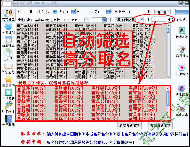Select candidate 黄双曦[100分]
Screen dimensions: 190x147
point(69,114)
